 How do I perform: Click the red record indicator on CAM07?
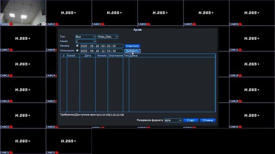coord(12,50)
